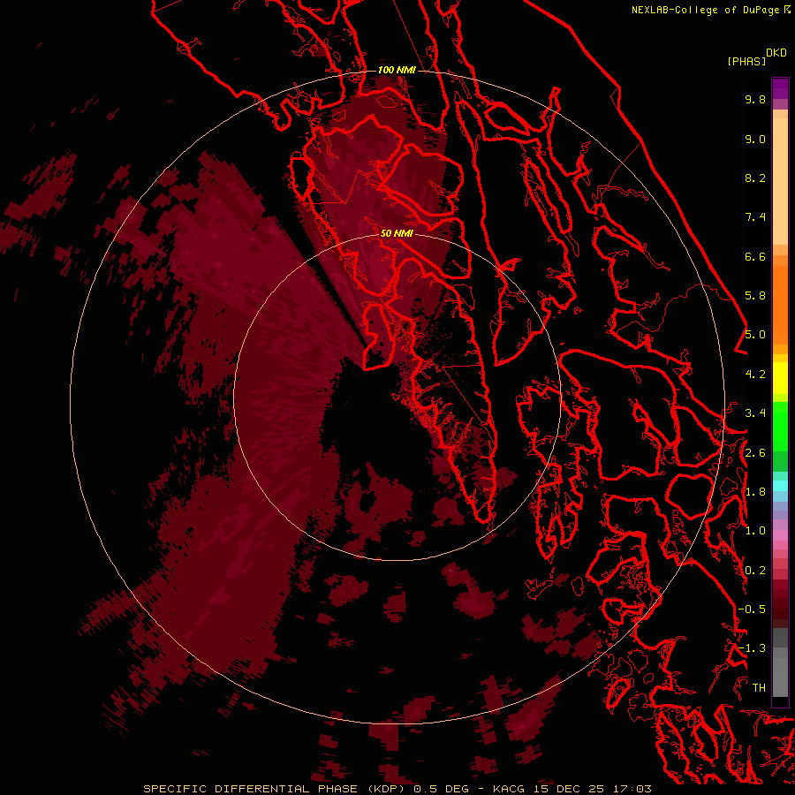Click the TH threshold label on the legend
The width and height of the screenshot is (795, 795).
(759, 688)
